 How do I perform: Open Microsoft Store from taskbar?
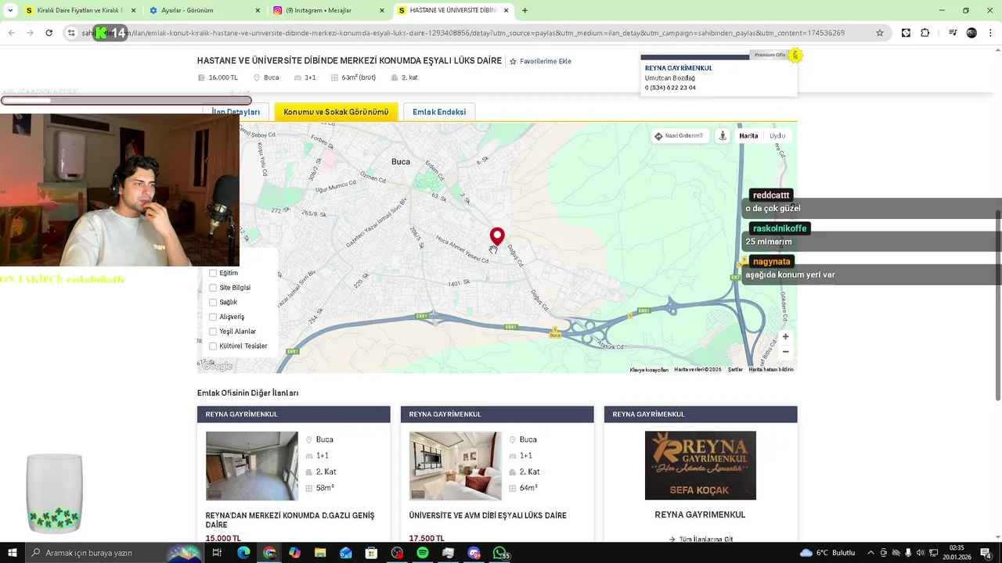[x=371, y=553]
